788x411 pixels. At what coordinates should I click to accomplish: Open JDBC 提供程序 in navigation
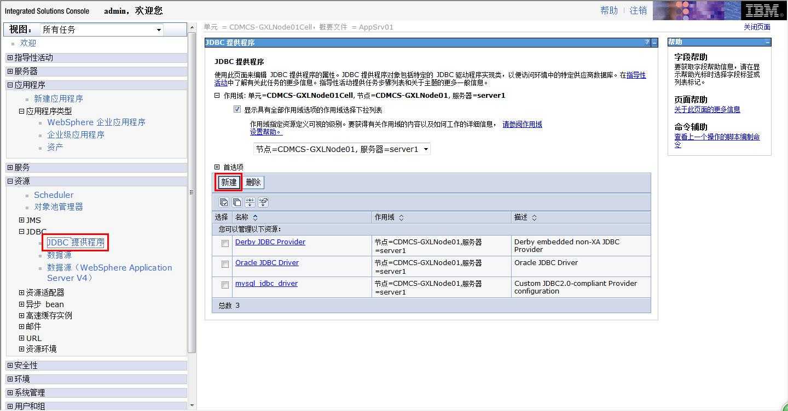[x=76, y=243]
